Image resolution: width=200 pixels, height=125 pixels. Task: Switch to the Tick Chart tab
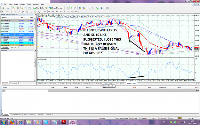point(14,47)
